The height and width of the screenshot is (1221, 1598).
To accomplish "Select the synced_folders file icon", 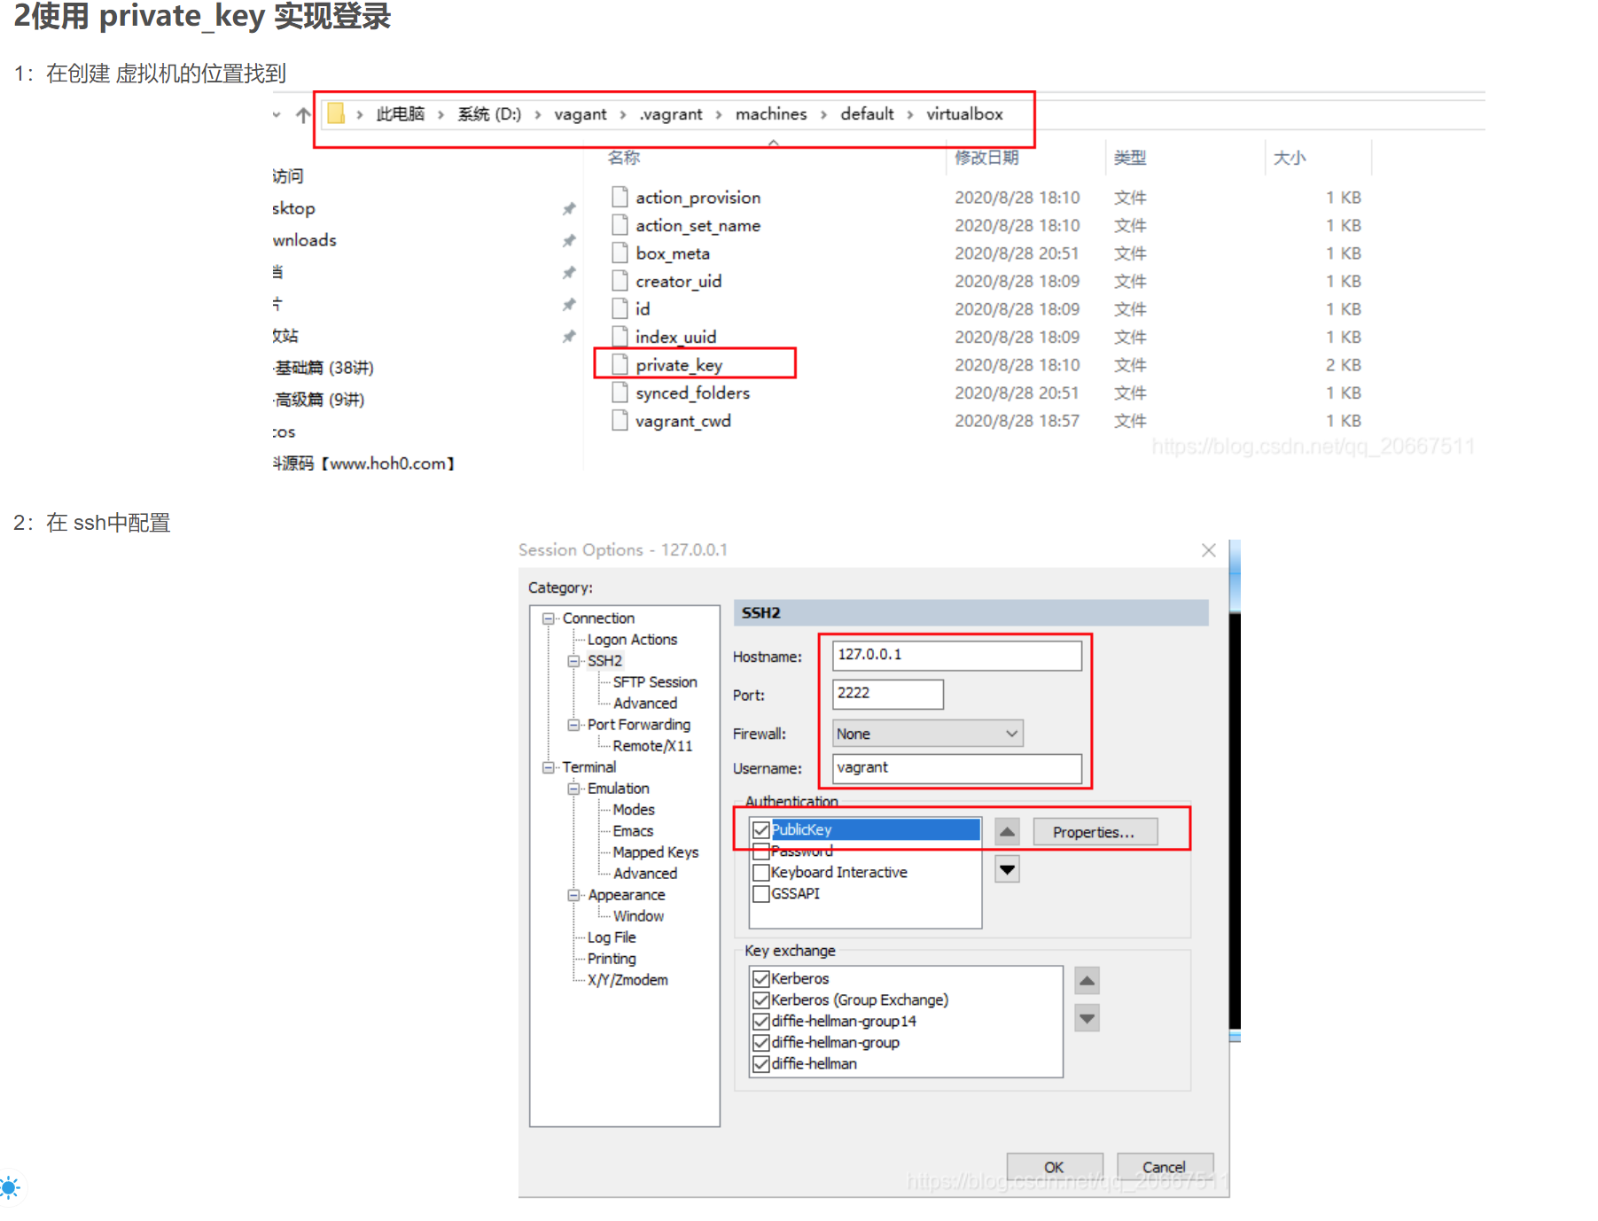I will click(x=620, y=393).
